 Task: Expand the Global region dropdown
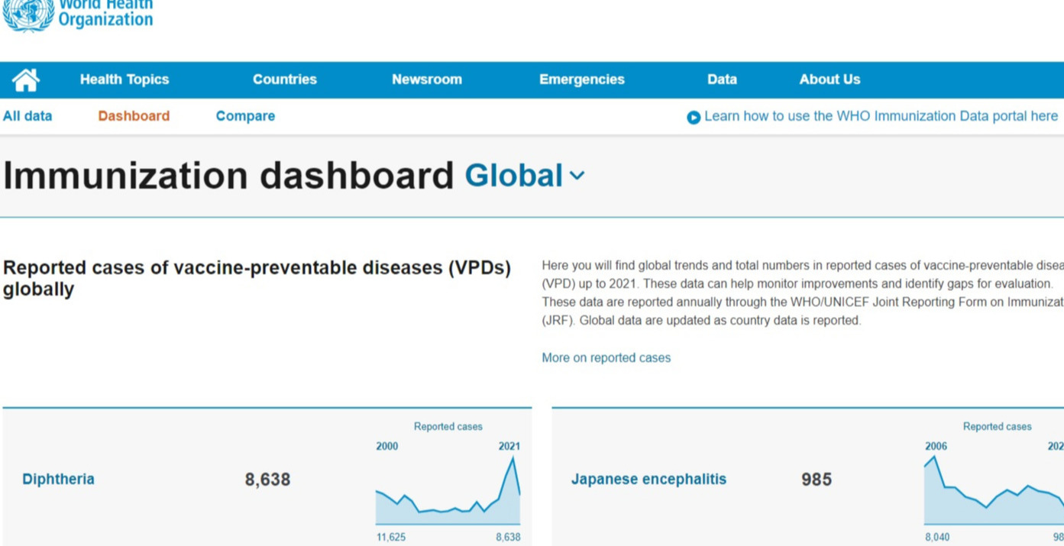[525, 176]
